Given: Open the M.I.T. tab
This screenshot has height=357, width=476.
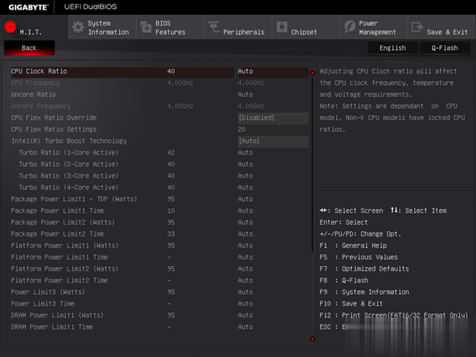Looking at the screenshot, I should tap(34, 28).
